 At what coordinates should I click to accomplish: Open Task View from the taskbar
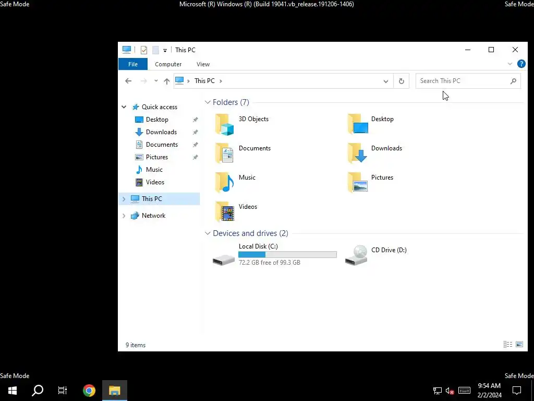(x=63, y=391)
